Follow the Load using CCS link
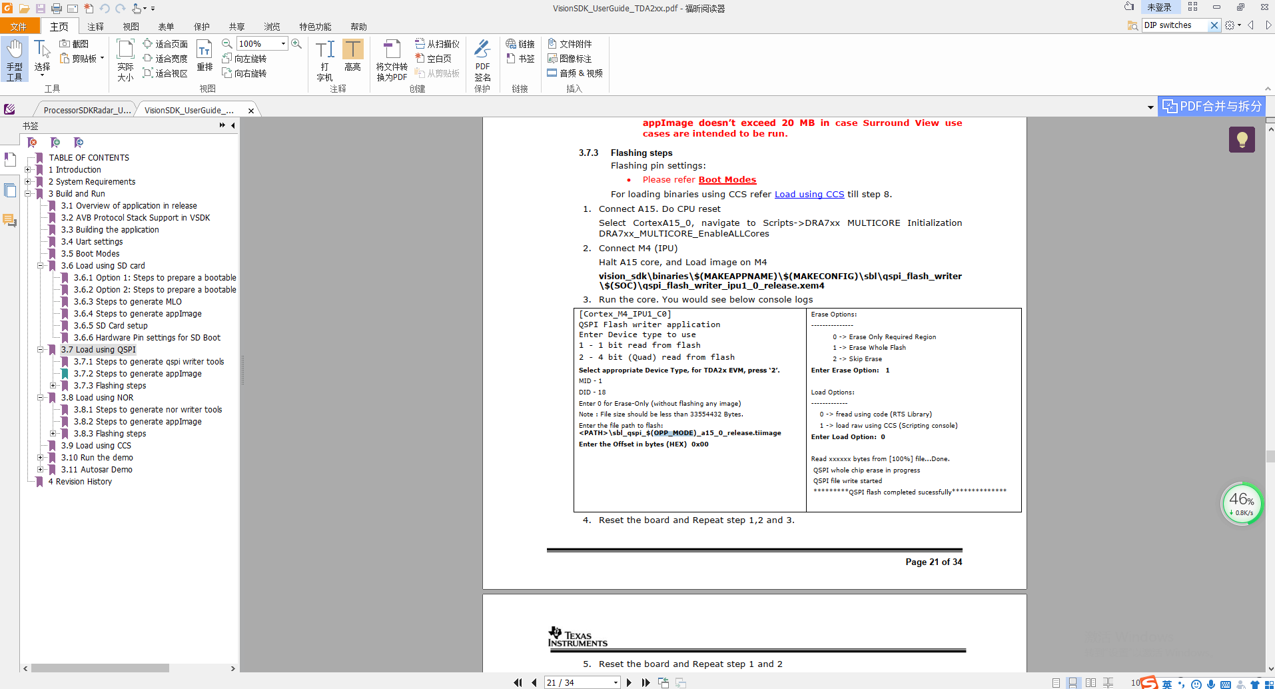 click(809, 195)
